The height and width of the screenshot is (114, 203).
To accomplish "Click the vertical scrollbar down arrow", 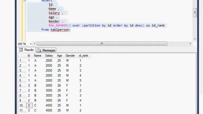I will pyautogui.click(x=195, y=39).
